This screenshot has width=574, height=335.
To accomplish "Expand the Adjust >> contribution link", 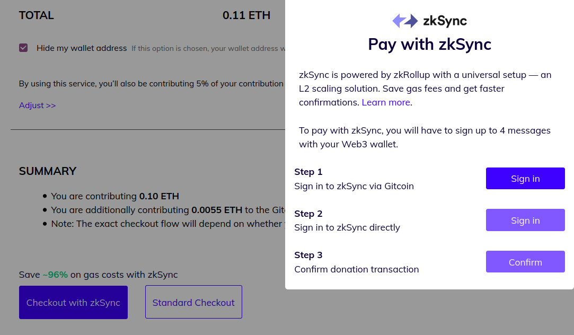I will (x=37, y=105).
